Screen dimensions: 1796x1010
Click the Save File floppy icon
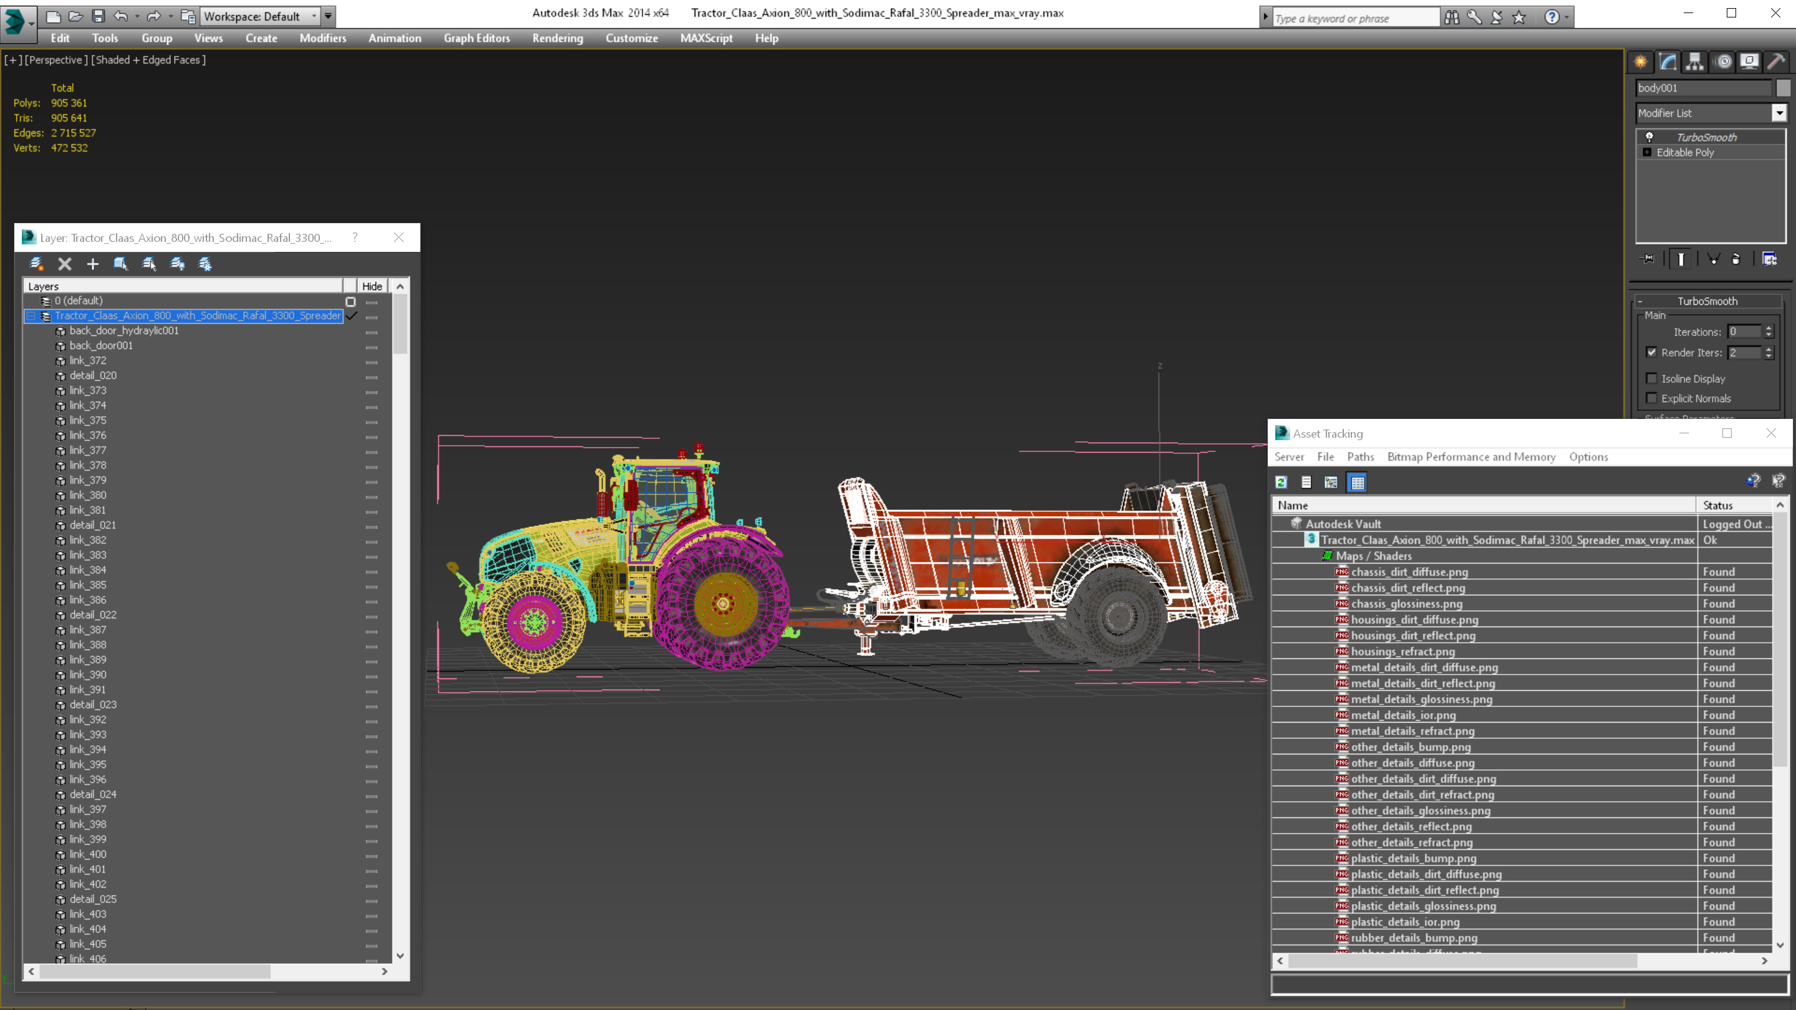tap(99, 16)
